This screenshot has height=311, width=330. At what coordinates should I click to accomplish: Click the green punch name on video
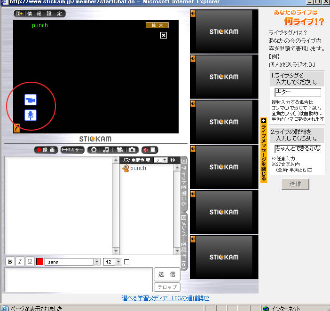[x=40, y=25]
